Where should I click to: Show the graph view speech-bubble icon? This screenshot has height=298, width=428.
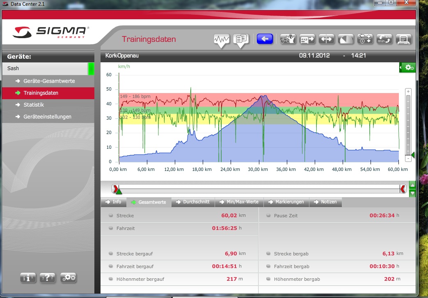click(222, 40)
